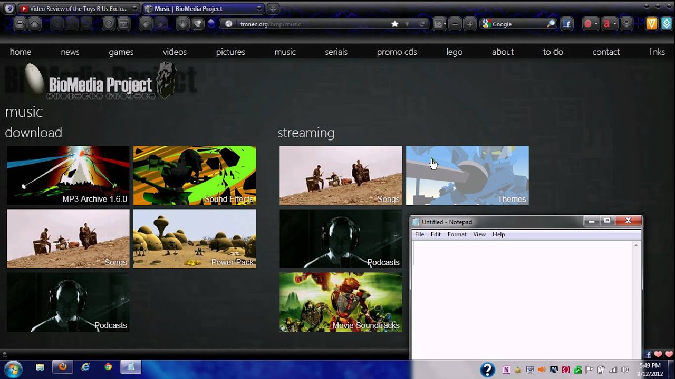Open dropdown on the Music tab
Image resolution: width=675 pixels, height=379 pixels.
tap(259, 8)
